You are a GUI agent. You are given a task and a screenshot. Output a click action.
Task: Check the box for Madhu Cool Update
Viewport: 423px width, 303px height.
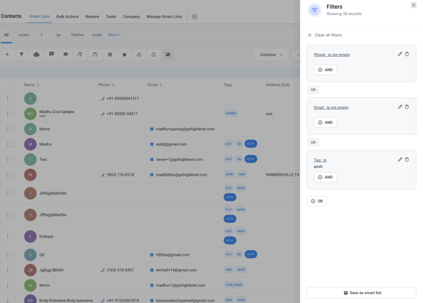tap(13, 114)
